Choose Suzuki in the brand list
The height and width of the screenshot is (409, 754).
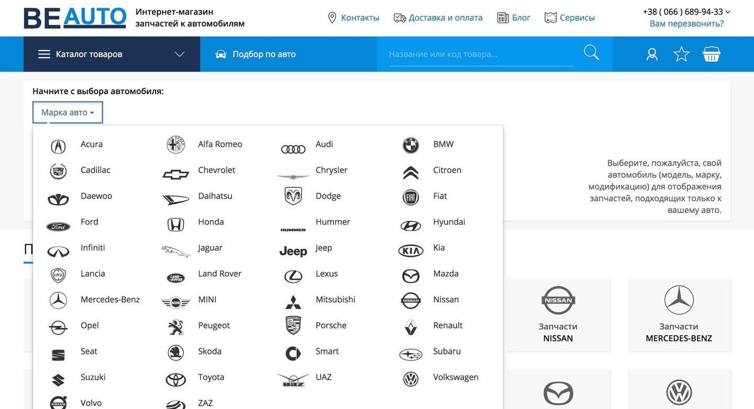click(93, 377)
